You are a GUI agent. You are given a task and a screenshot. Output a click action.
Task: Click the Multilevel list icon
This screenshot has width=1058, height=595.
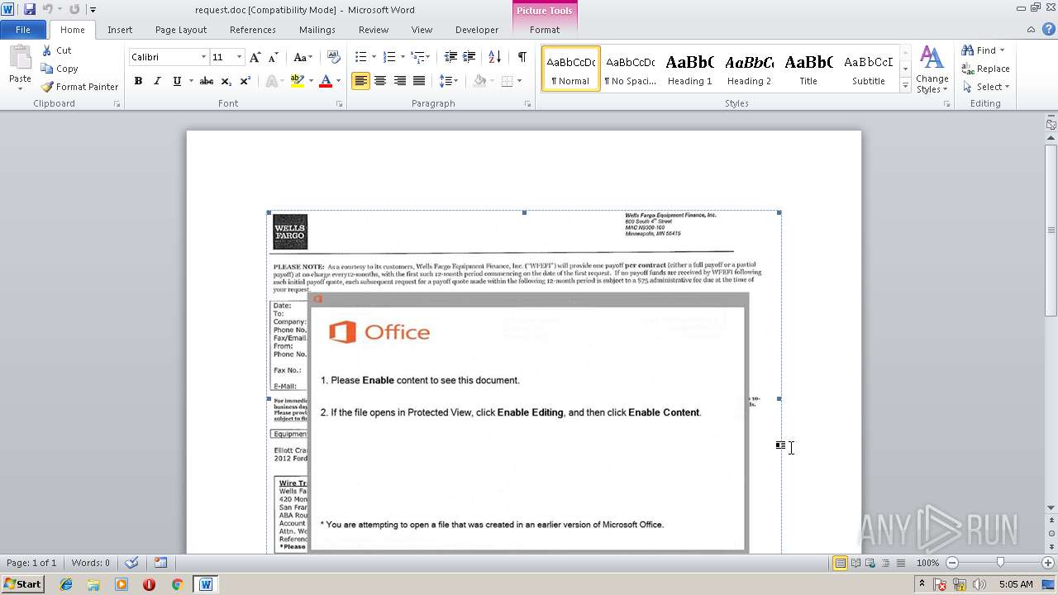click(x=417, y=57)
